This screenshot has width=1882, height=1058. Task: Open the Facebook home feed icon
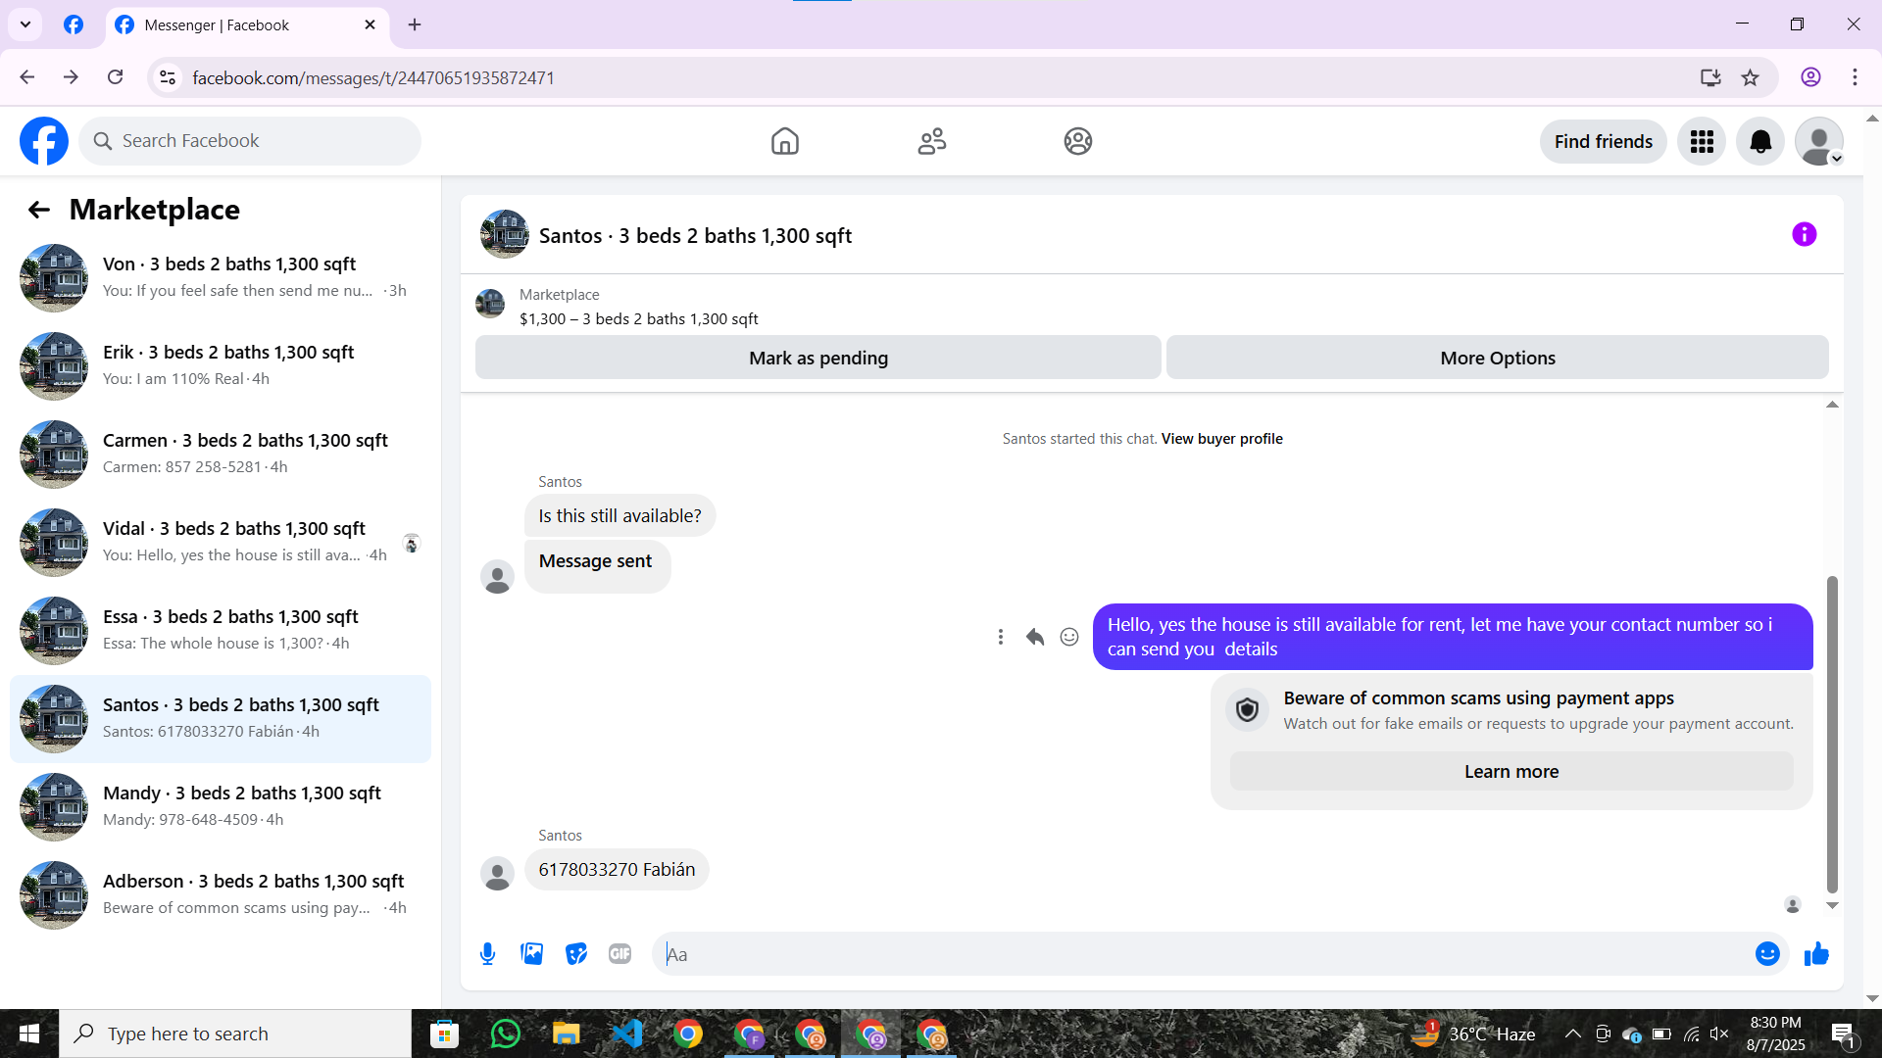click(x=784, y=141)
